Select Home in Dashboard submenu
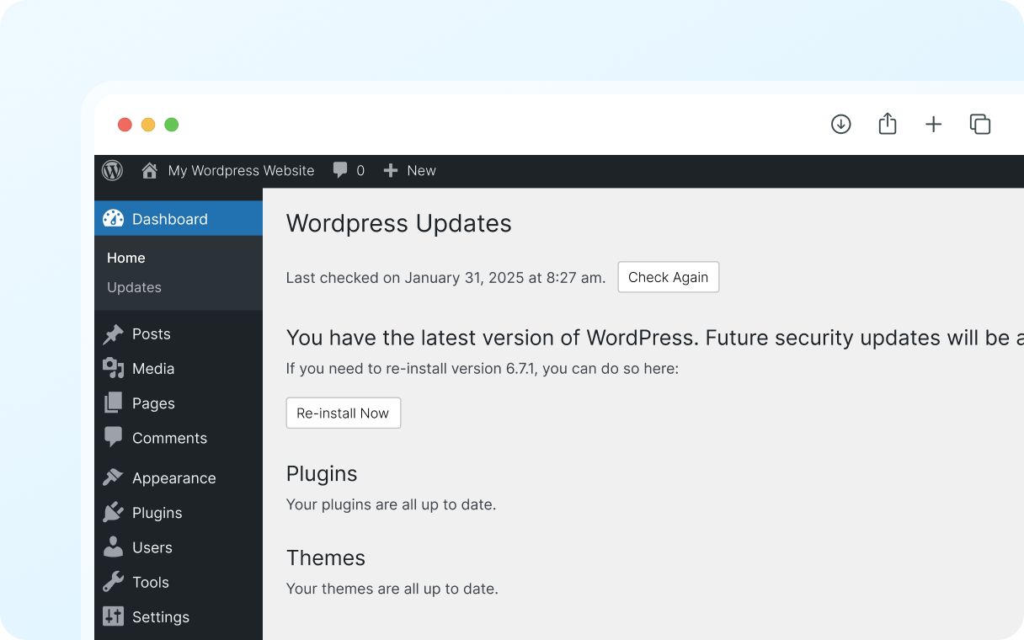 (x=126, y=258)
